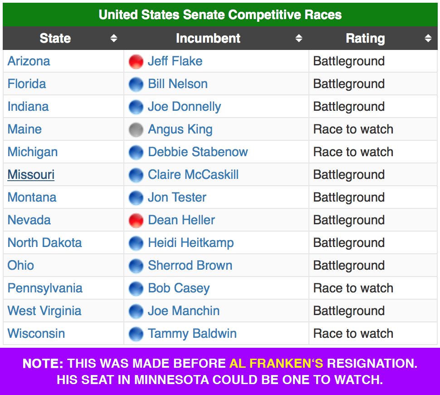
Task: Click the blue party icon beside Bill Nelson
Action: pos(136,84)
